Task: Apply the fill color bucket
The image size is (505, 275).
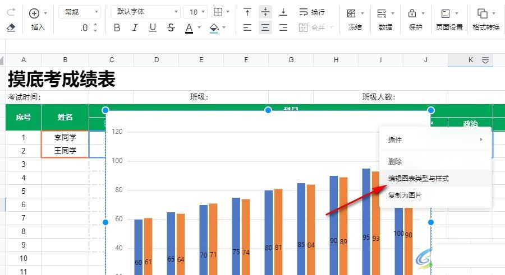Action: tap(214, 28)
